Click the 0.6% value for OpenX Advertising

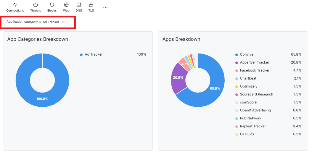click(297, 110)
